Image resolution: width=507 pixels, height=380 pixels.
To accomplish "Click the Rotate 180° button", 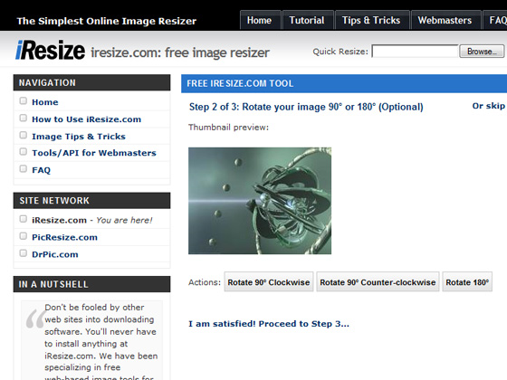I will [467, 282].
